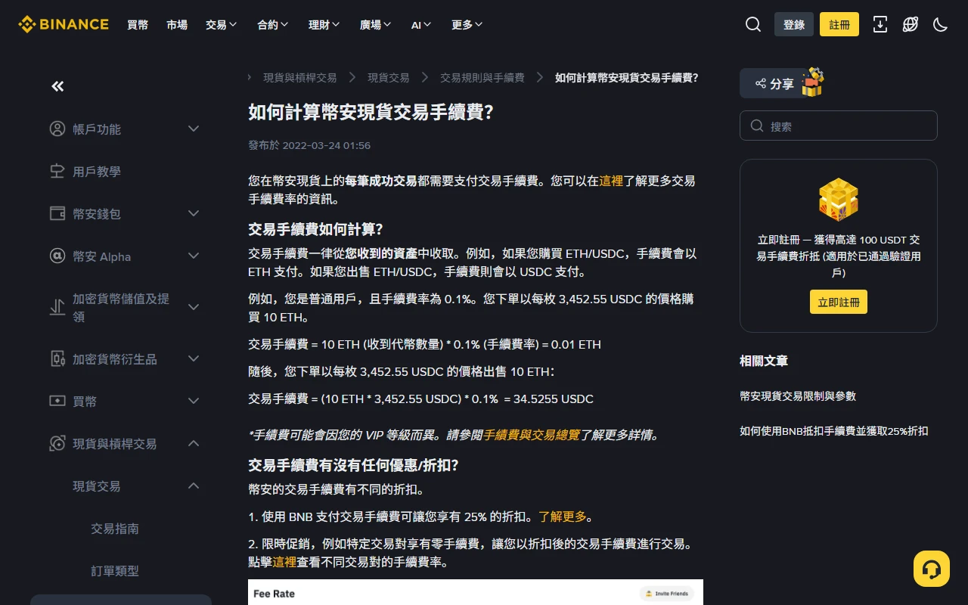Viewport: 968px width, 605px height.
Task: Expand 幣安錢包 chevron
Action: tap(194, 213)
